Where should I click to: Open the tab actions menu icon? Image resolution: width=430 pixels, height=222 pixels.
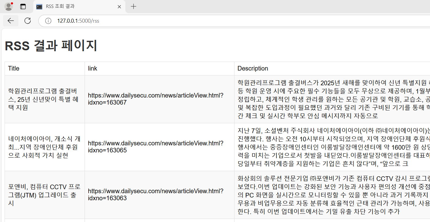[x=23, y=6]
